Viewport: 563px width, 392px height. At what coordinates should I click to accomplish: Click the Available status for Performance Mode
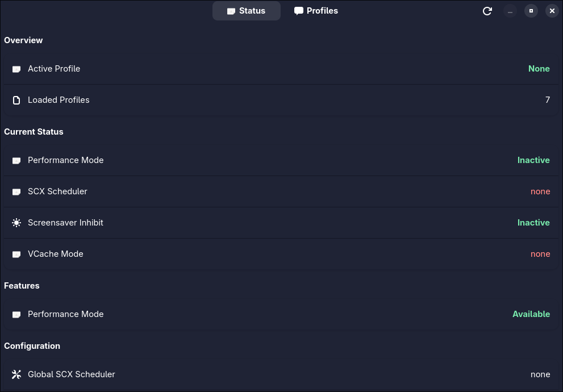[x=531, y=314]
